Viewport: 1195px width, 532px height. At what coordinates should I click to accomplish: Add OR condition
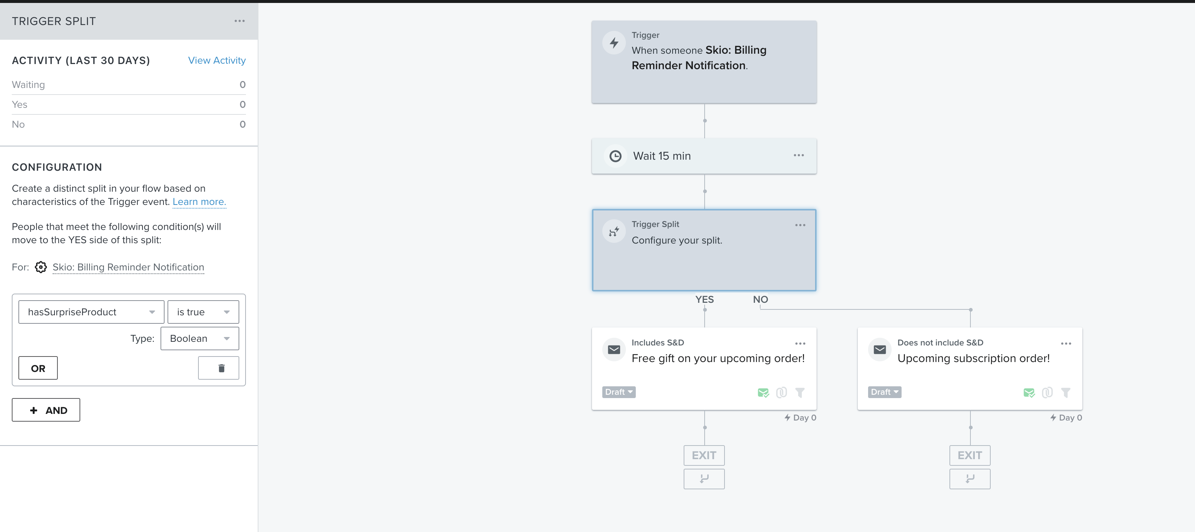(x=38, y=368)
